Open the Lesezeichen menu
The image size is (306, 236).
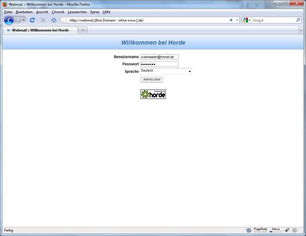77,12
